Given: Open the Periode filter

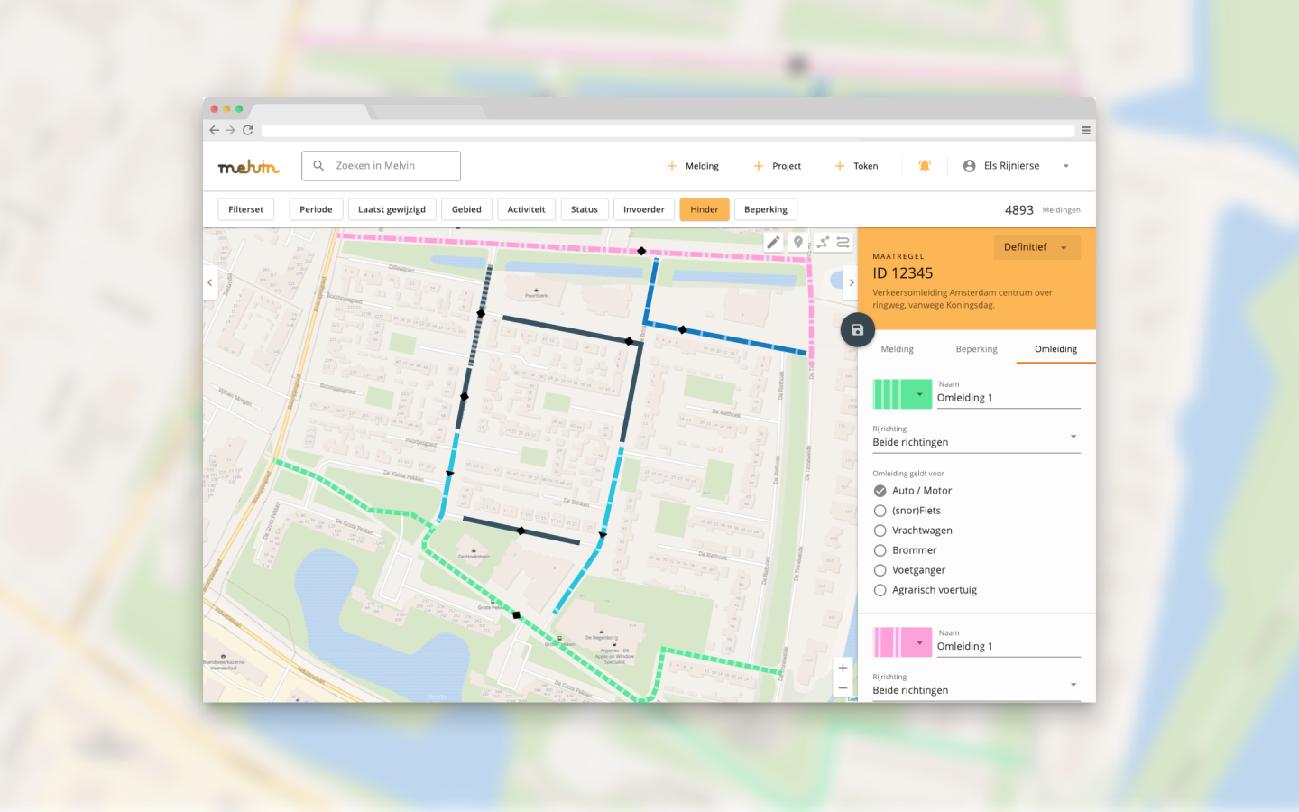Looking at the screenshot, I should point(316,209).
